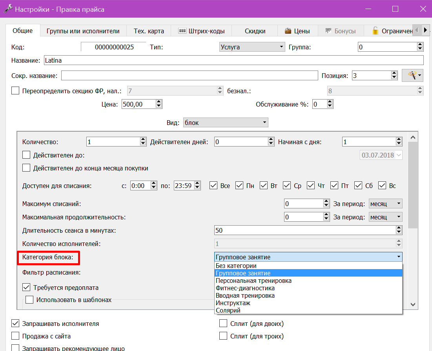Image resolution: width=432 pixels, height=351 pixels.
Task: Uncheck Запрашивать исполнителя
Action: pyautogui.click(x=15, y=324)
